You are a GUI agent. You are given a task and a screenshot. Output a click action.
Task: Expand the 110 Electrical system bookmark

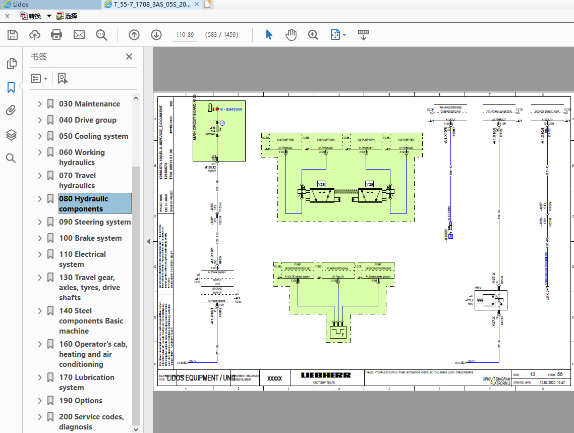[40, 254]
